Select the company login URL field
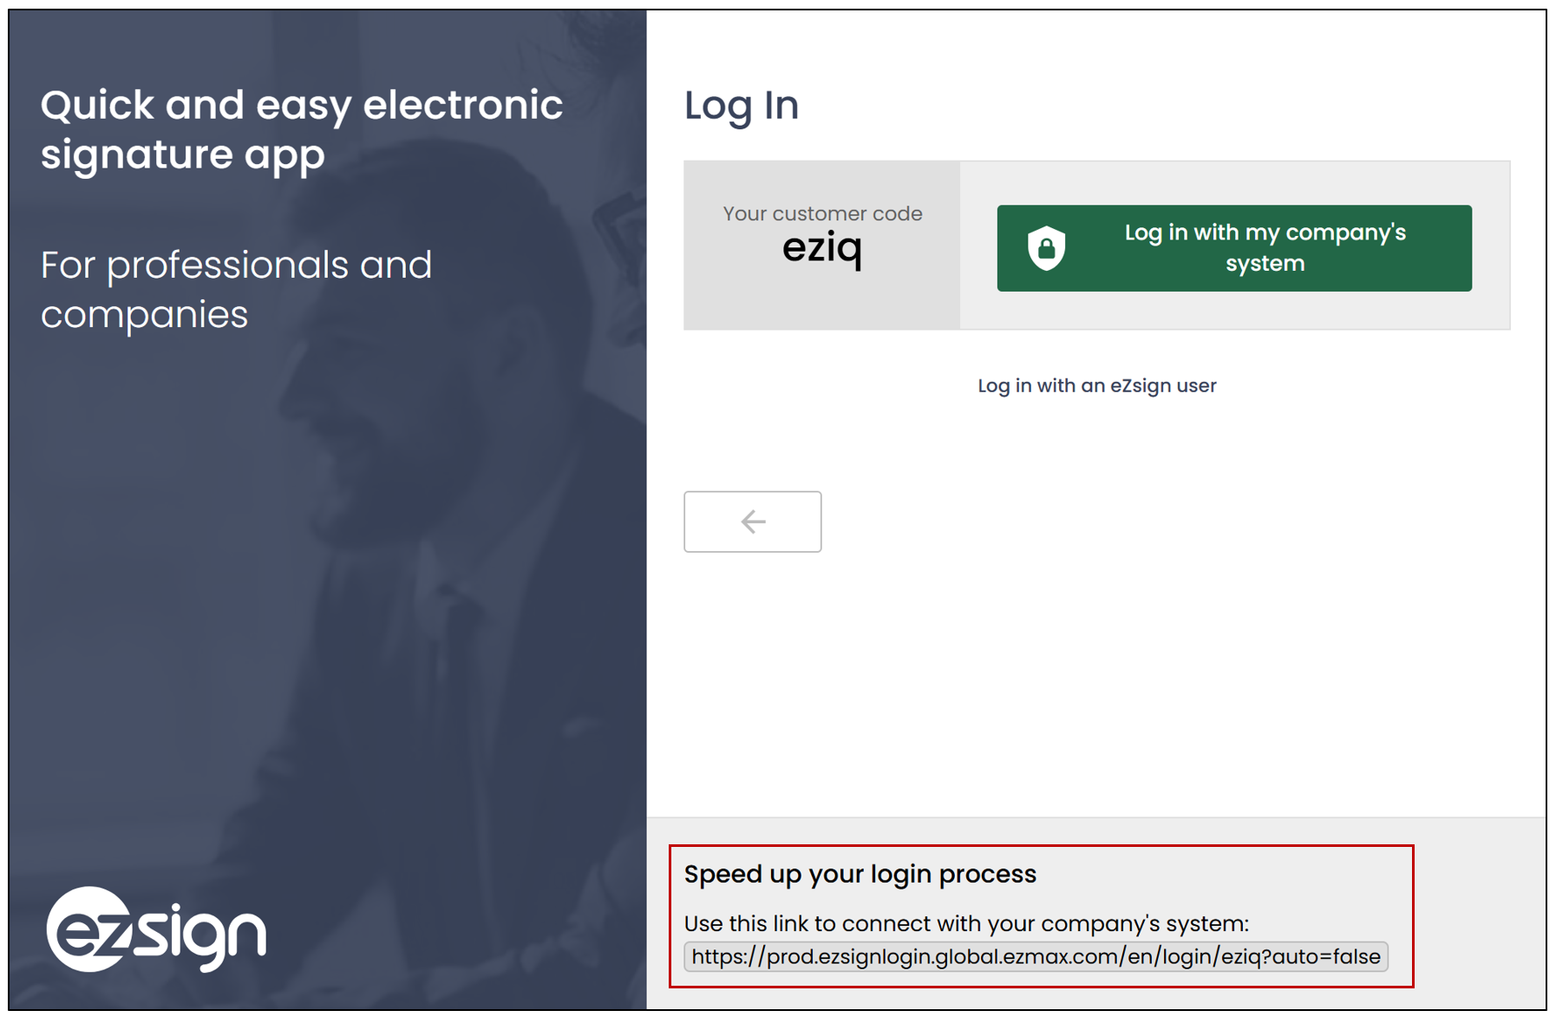Screen dimensions: 1556x1017 click(x=1036, y=956)
